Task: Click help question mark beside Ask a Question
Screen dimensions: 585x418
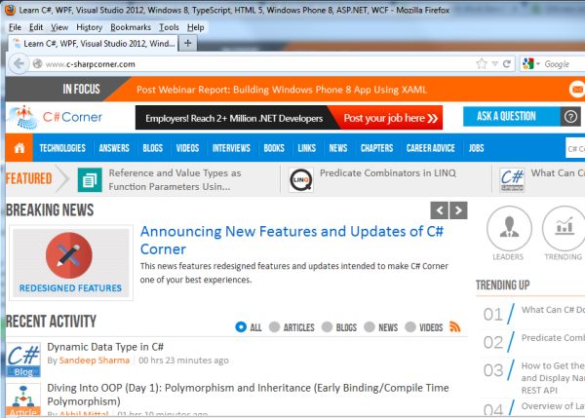Action: click(570, 117)
